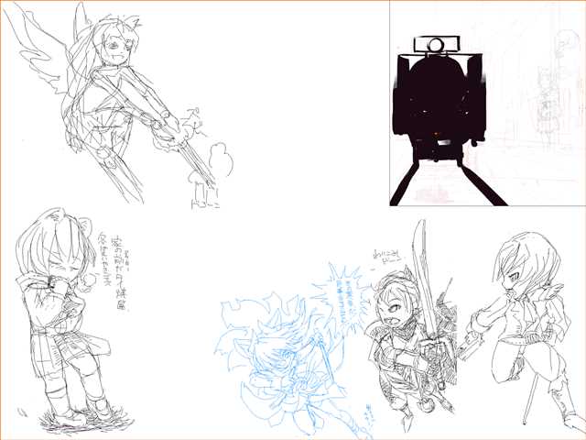
Task: Select the right black rail track
Action: coord(482,183)
